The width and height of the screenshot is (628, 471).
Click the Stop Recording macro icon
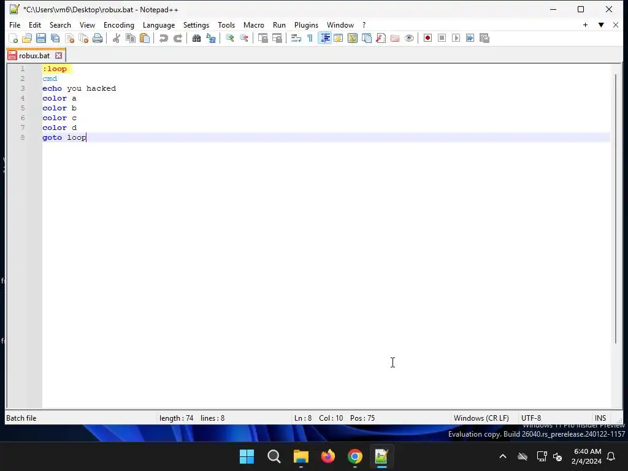(x=442, y=38)
